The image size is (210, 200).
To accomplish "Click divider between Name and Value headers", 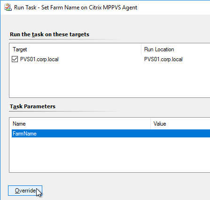I will (150, 124).
